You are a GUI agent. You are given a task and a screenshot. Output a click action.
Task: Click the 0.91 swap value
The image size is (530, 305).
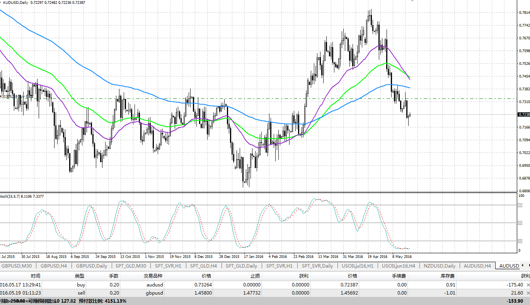pyautogui.click(x=451, y=285)
